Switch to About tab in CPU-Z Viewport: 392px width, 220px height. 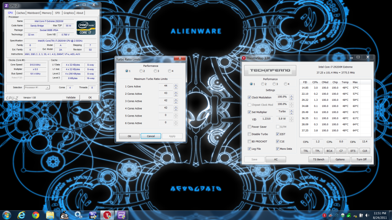[x=80, y=13]
